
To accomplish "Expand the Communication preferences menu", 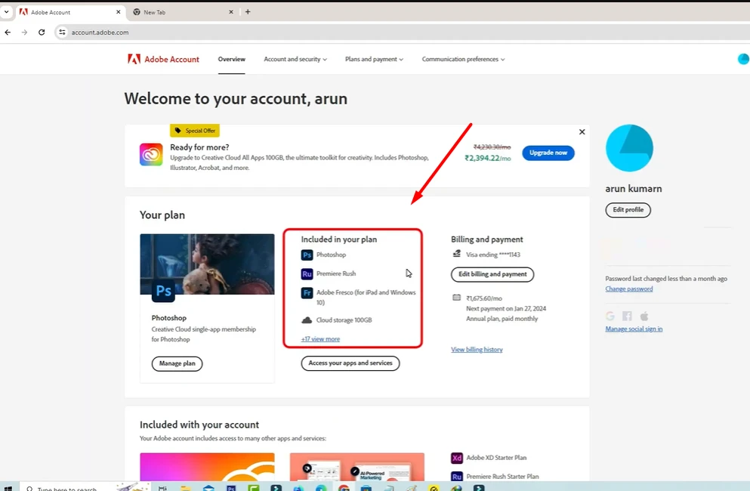I will coord(463,60).
